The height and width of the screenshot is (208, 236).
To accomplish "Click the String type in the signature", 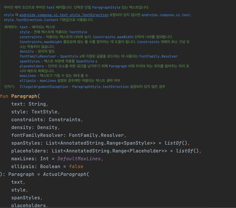I will point(37,104).
